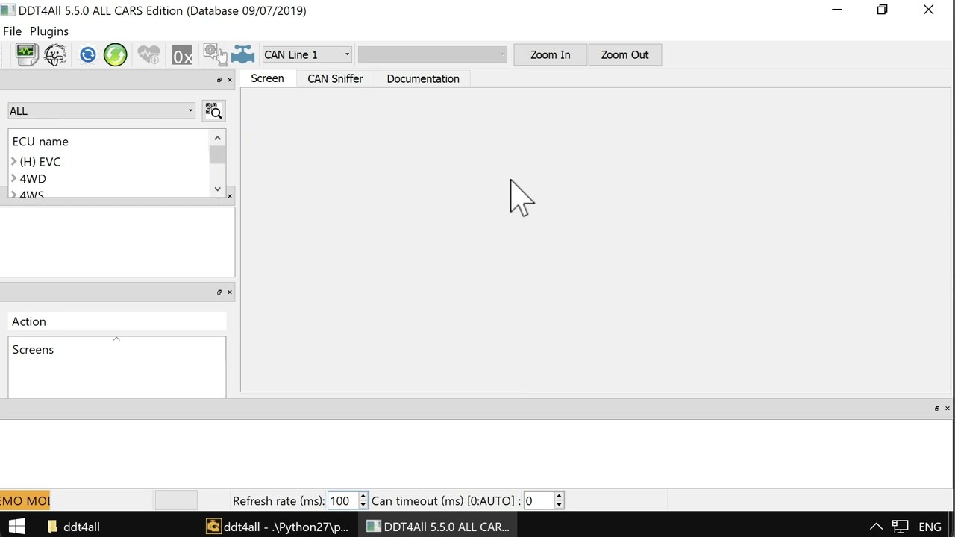Viewport: 955px width, 537px height.
Task: Click the gear with hand pointer icon
Action: (x=214, y=54)
